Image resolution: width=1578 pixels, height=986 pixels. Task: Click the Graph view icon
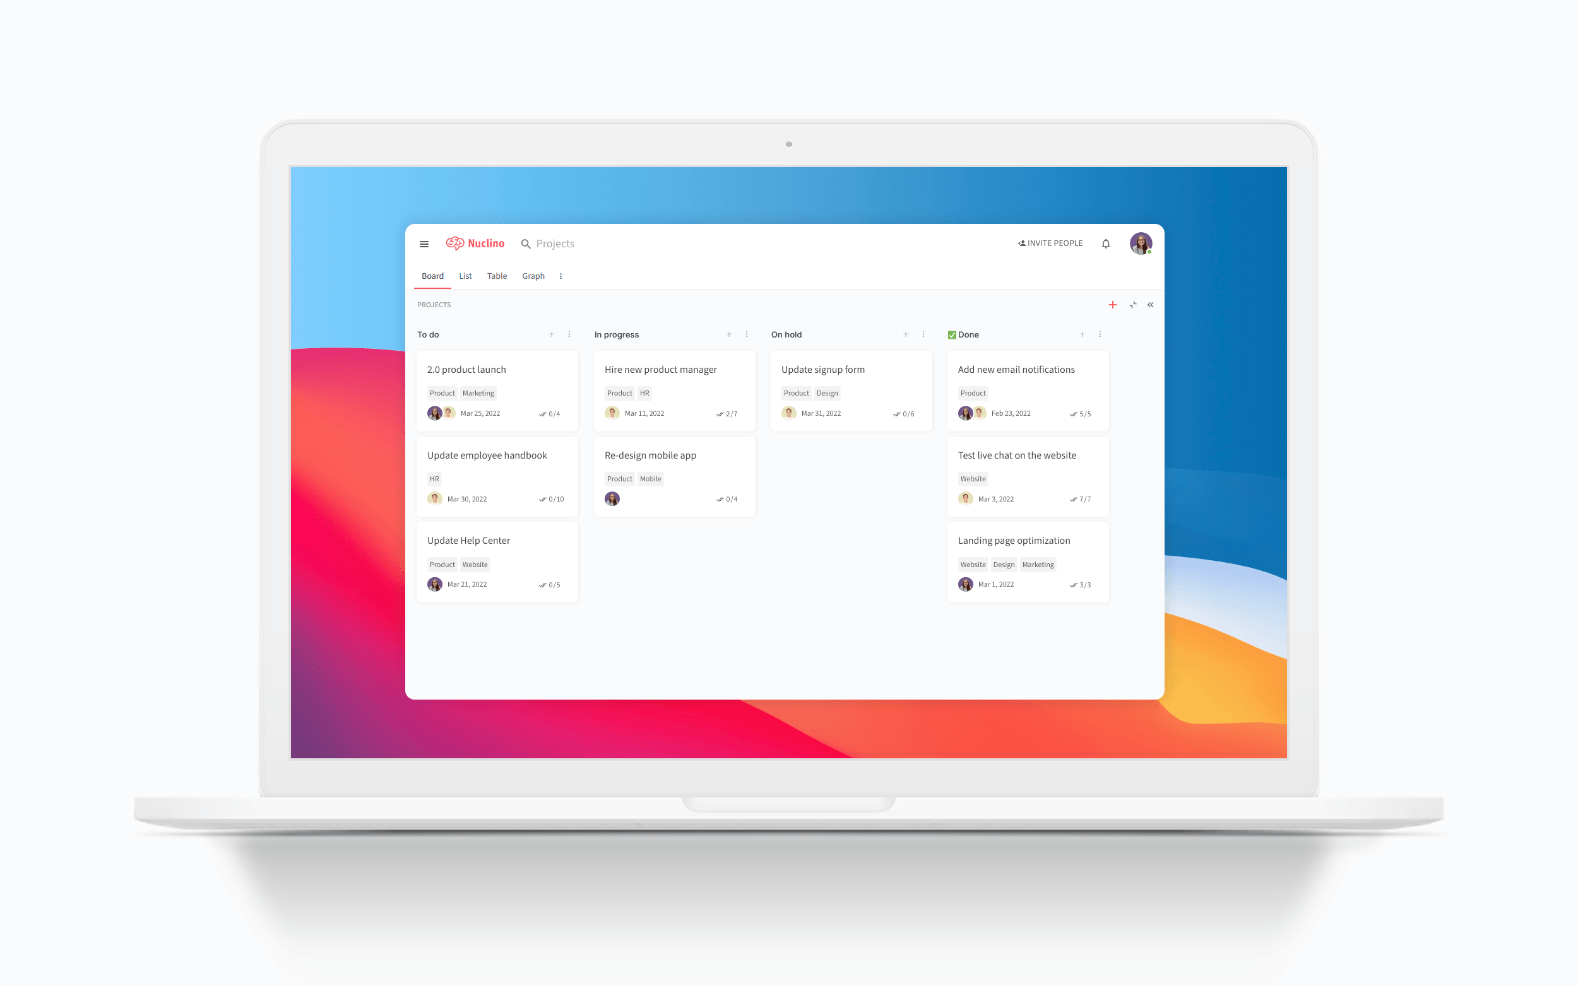point(534,276)
